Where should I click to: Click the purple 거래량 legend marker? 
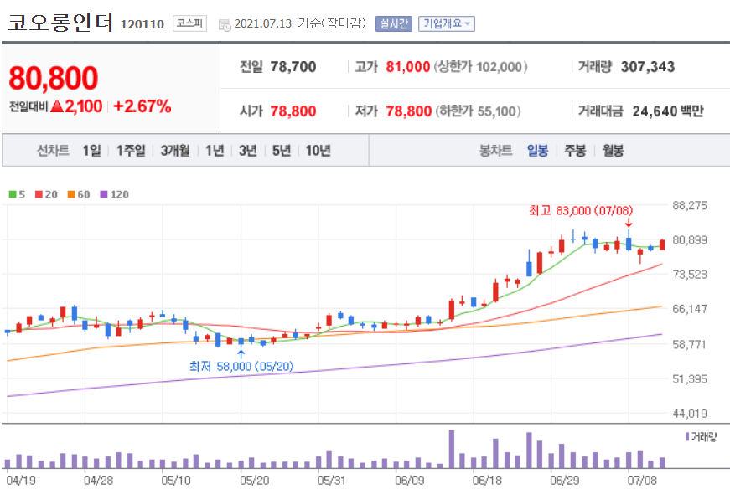[686, 436]
